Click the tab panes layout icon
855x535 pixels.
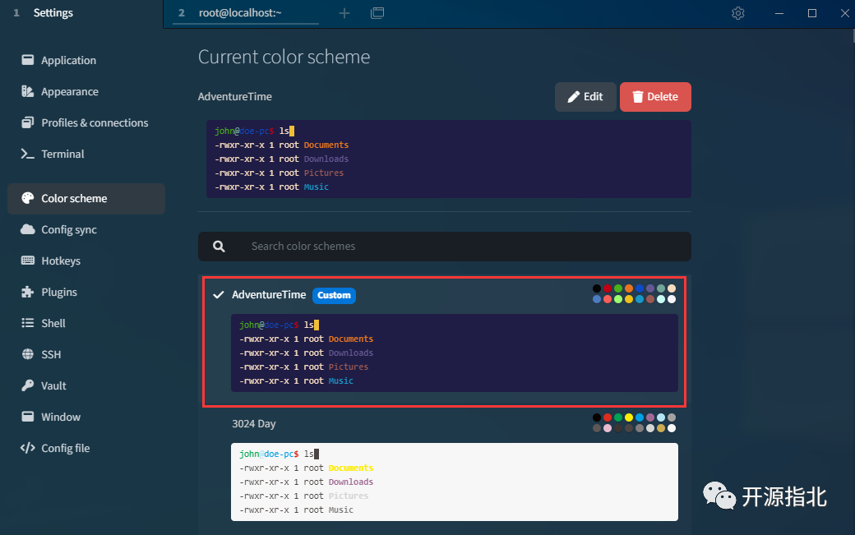[377, 13]
